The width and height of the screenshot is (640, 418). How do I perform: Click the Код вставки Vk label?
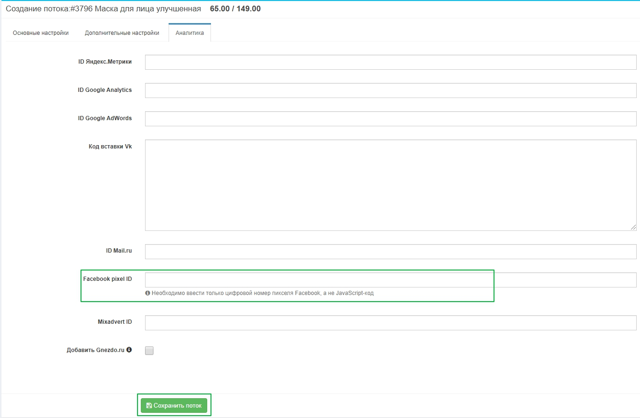(110, 147)
